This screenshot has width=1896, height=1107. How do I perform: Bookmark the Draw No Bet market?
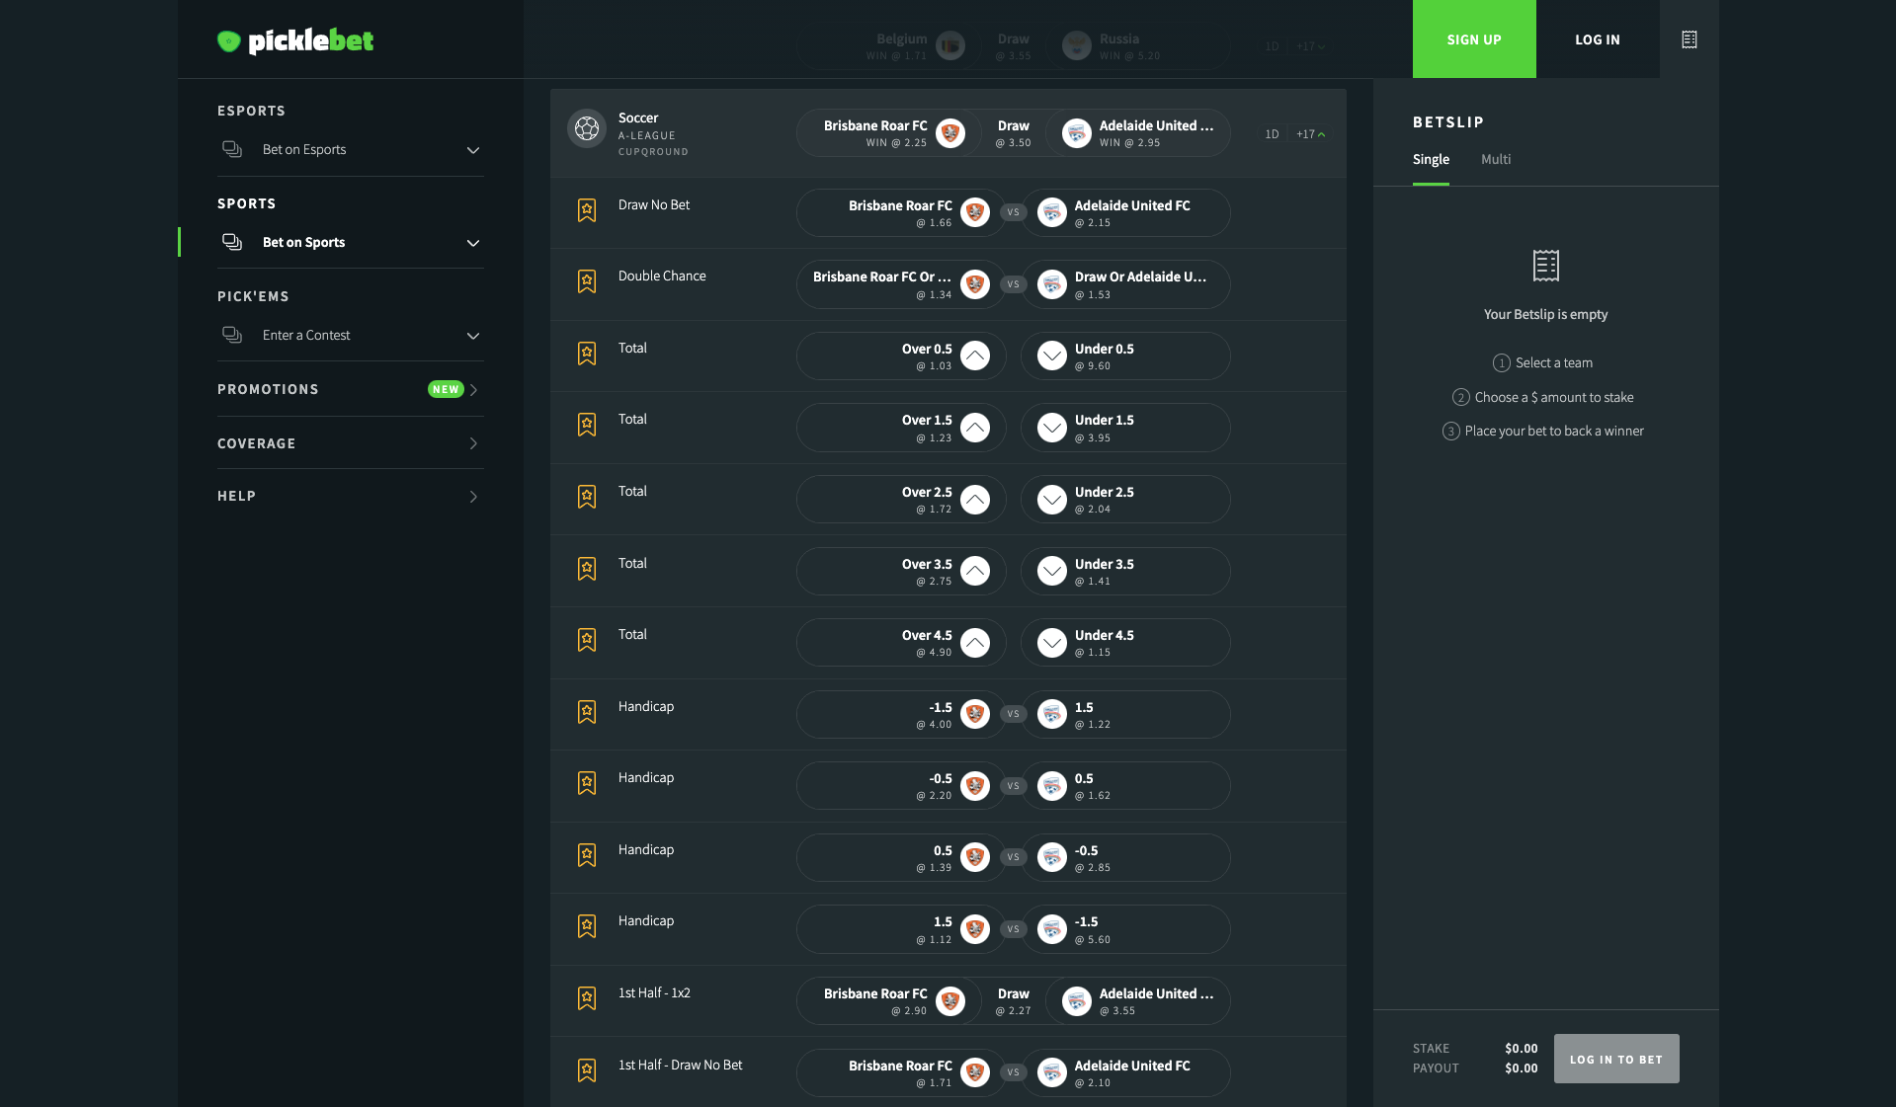coord(587,210)
